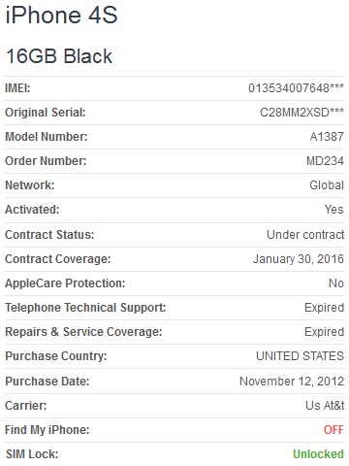Image resolution: width=349 pixels, height=466 pixels.
Task: Select purchase date November 12, 2012
Action: point(292,382)
